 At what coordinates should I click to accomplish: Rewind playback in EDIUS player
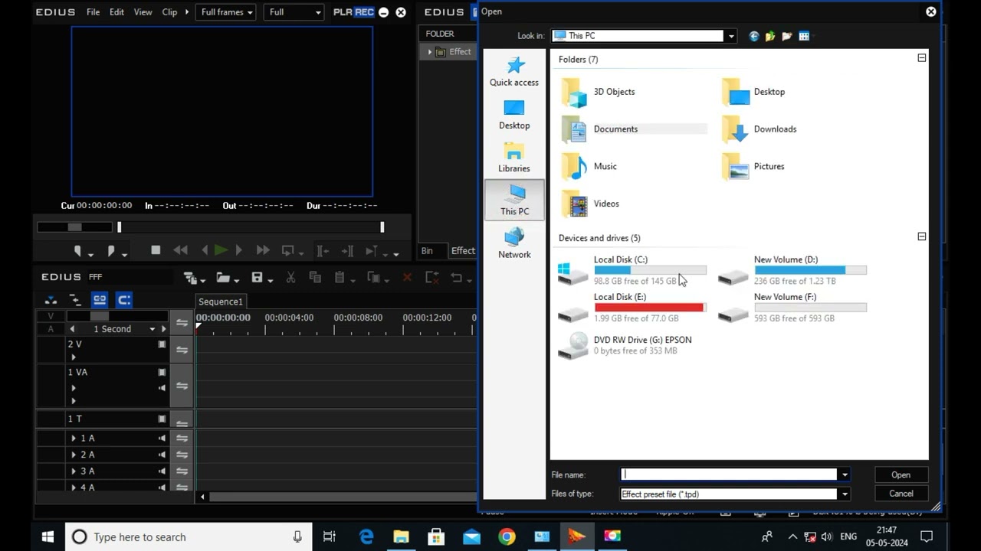180,250
